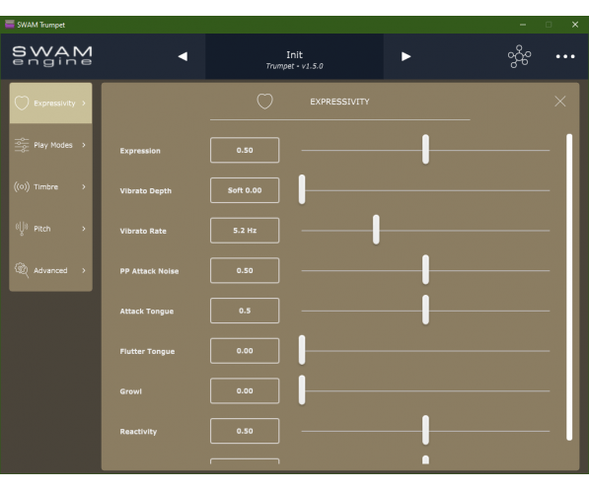Click the Vibrato Depth slider handle
Viewport: 589px width, 490px height.
[302, 190]
